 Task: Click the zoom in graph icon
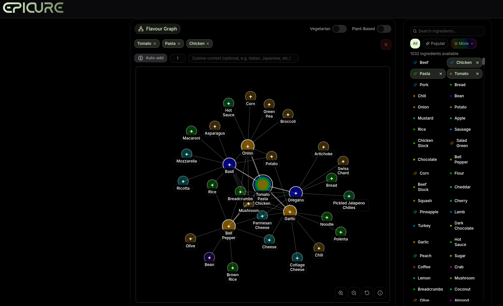click(x=341, y=293)
